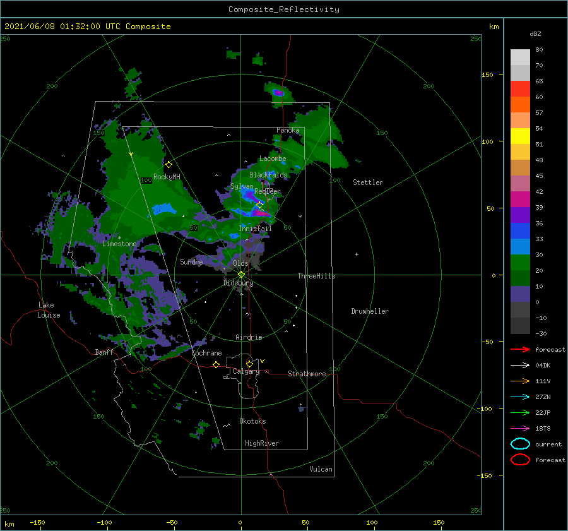Click the magenta storm core south of Red Deer

[x=261, y=213]
